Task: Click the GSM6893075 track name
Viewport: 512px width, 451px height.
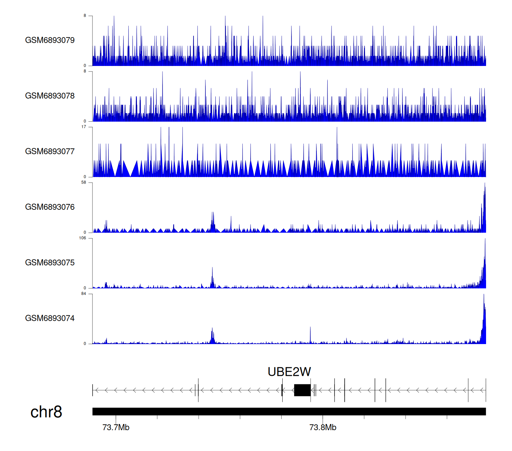Action: (50, 263)
